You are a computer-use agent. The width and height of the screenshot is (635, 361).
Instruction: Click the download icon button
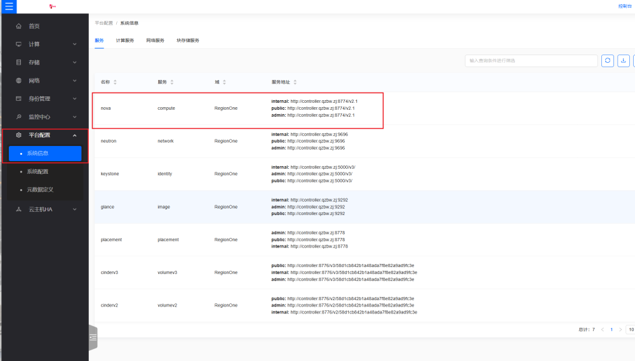click(624, 61)
